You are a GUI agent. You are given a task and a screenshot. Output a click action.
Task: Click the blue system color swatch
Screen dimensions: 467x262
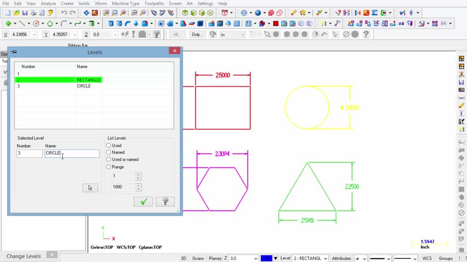click(x=266, y=258)
